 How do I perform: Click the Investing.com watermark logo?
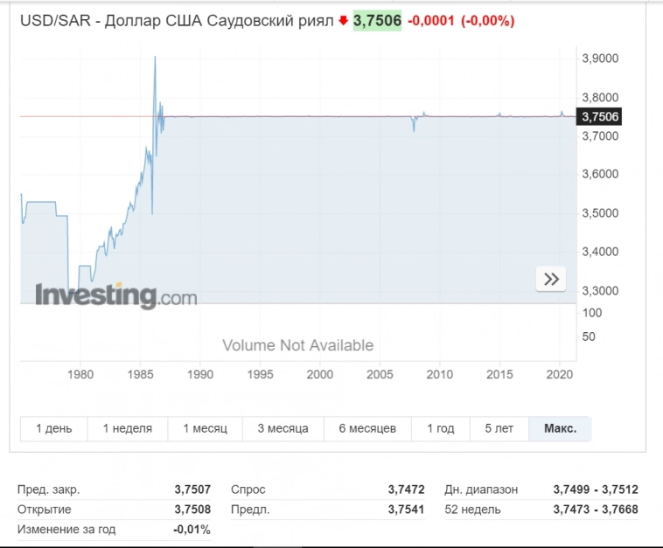pyautogui.click(x=115, y=295)
